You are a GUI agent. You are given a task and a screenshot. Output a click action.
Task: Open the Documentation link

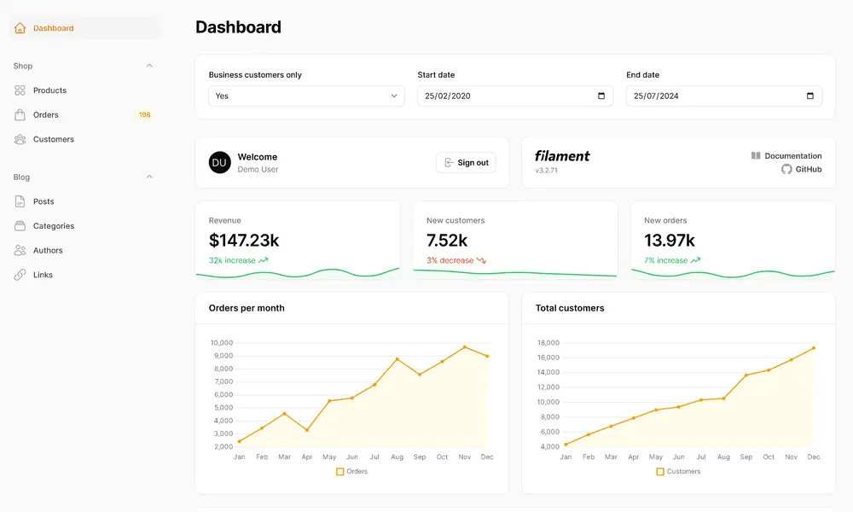786,155
